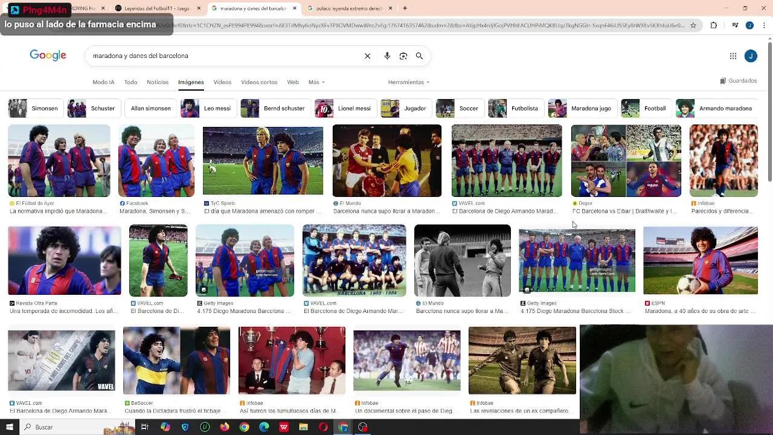Open the Depor FC Barcelona vs Eibar image
773x435 pixels.
pos(626,161)
